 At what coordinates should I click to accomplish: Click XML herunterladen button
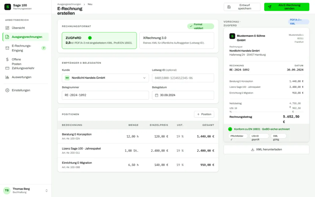tap(266, 150)
